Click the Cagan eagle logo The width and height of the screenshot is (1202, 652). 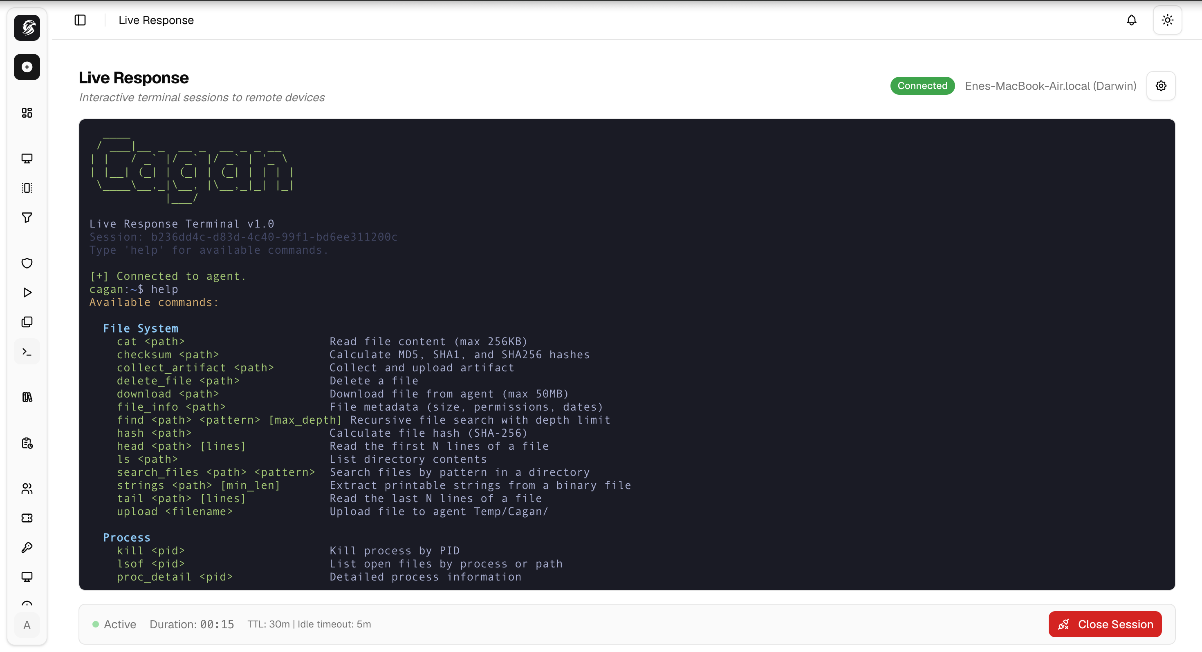pos(27,28)
